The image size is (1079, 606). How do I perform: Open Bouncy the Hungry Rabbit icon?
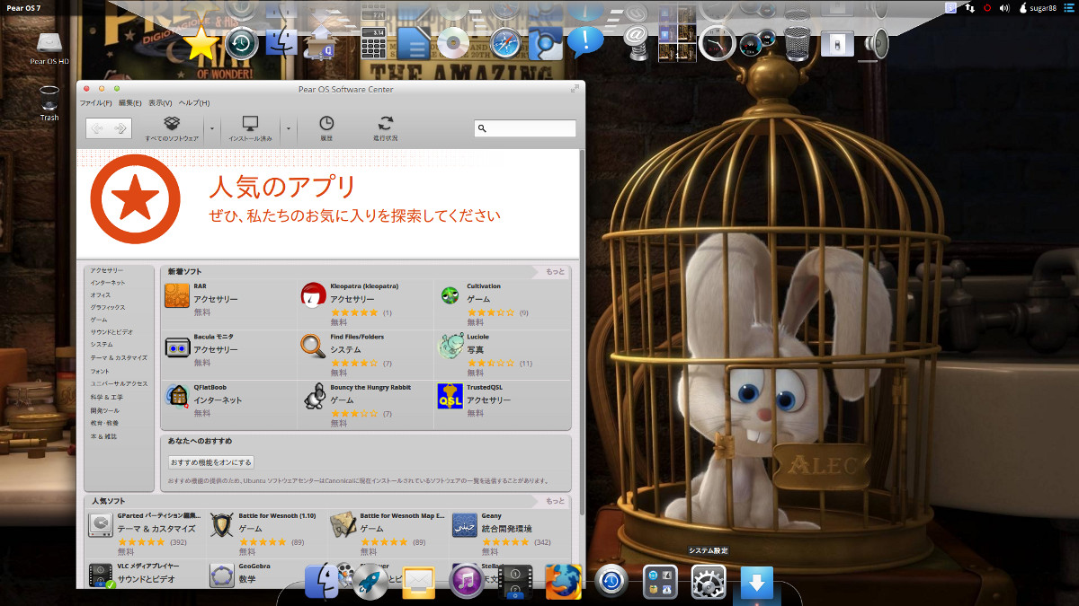coord(313,396)
